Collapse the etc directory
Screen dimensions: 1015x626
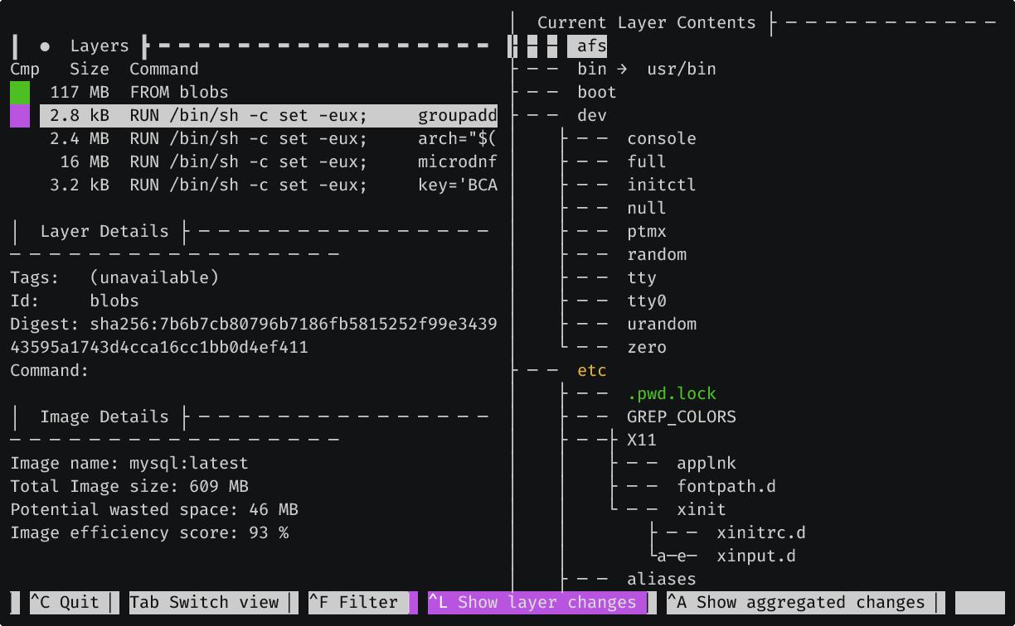pyautogui.click(x=591, y=370)
